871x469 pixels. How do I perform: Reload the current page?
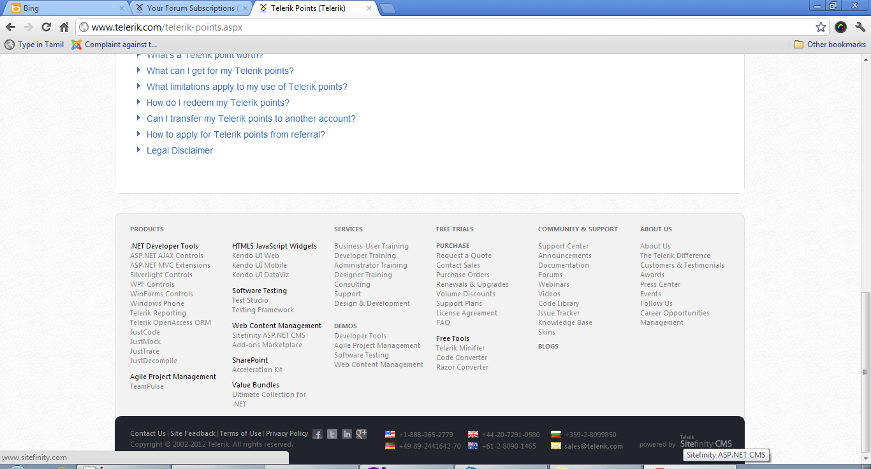[x=46, y=27]
